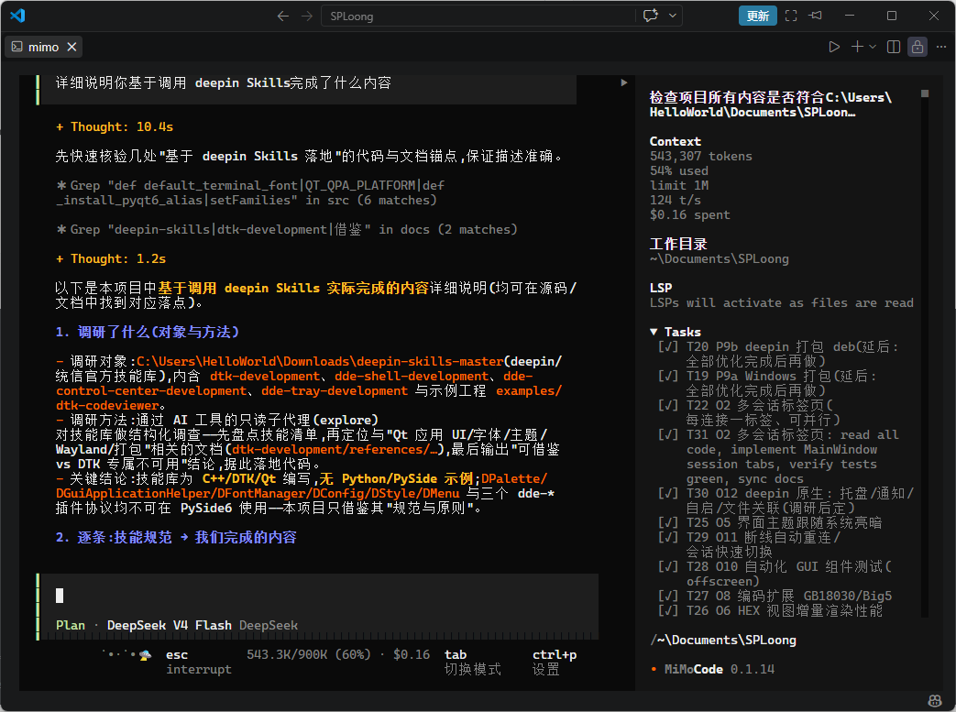The width and height of the screenshot is (956, 712).
Task: Toggle checkbox for task T20 P9b deepin
Action: coord(667,347)
